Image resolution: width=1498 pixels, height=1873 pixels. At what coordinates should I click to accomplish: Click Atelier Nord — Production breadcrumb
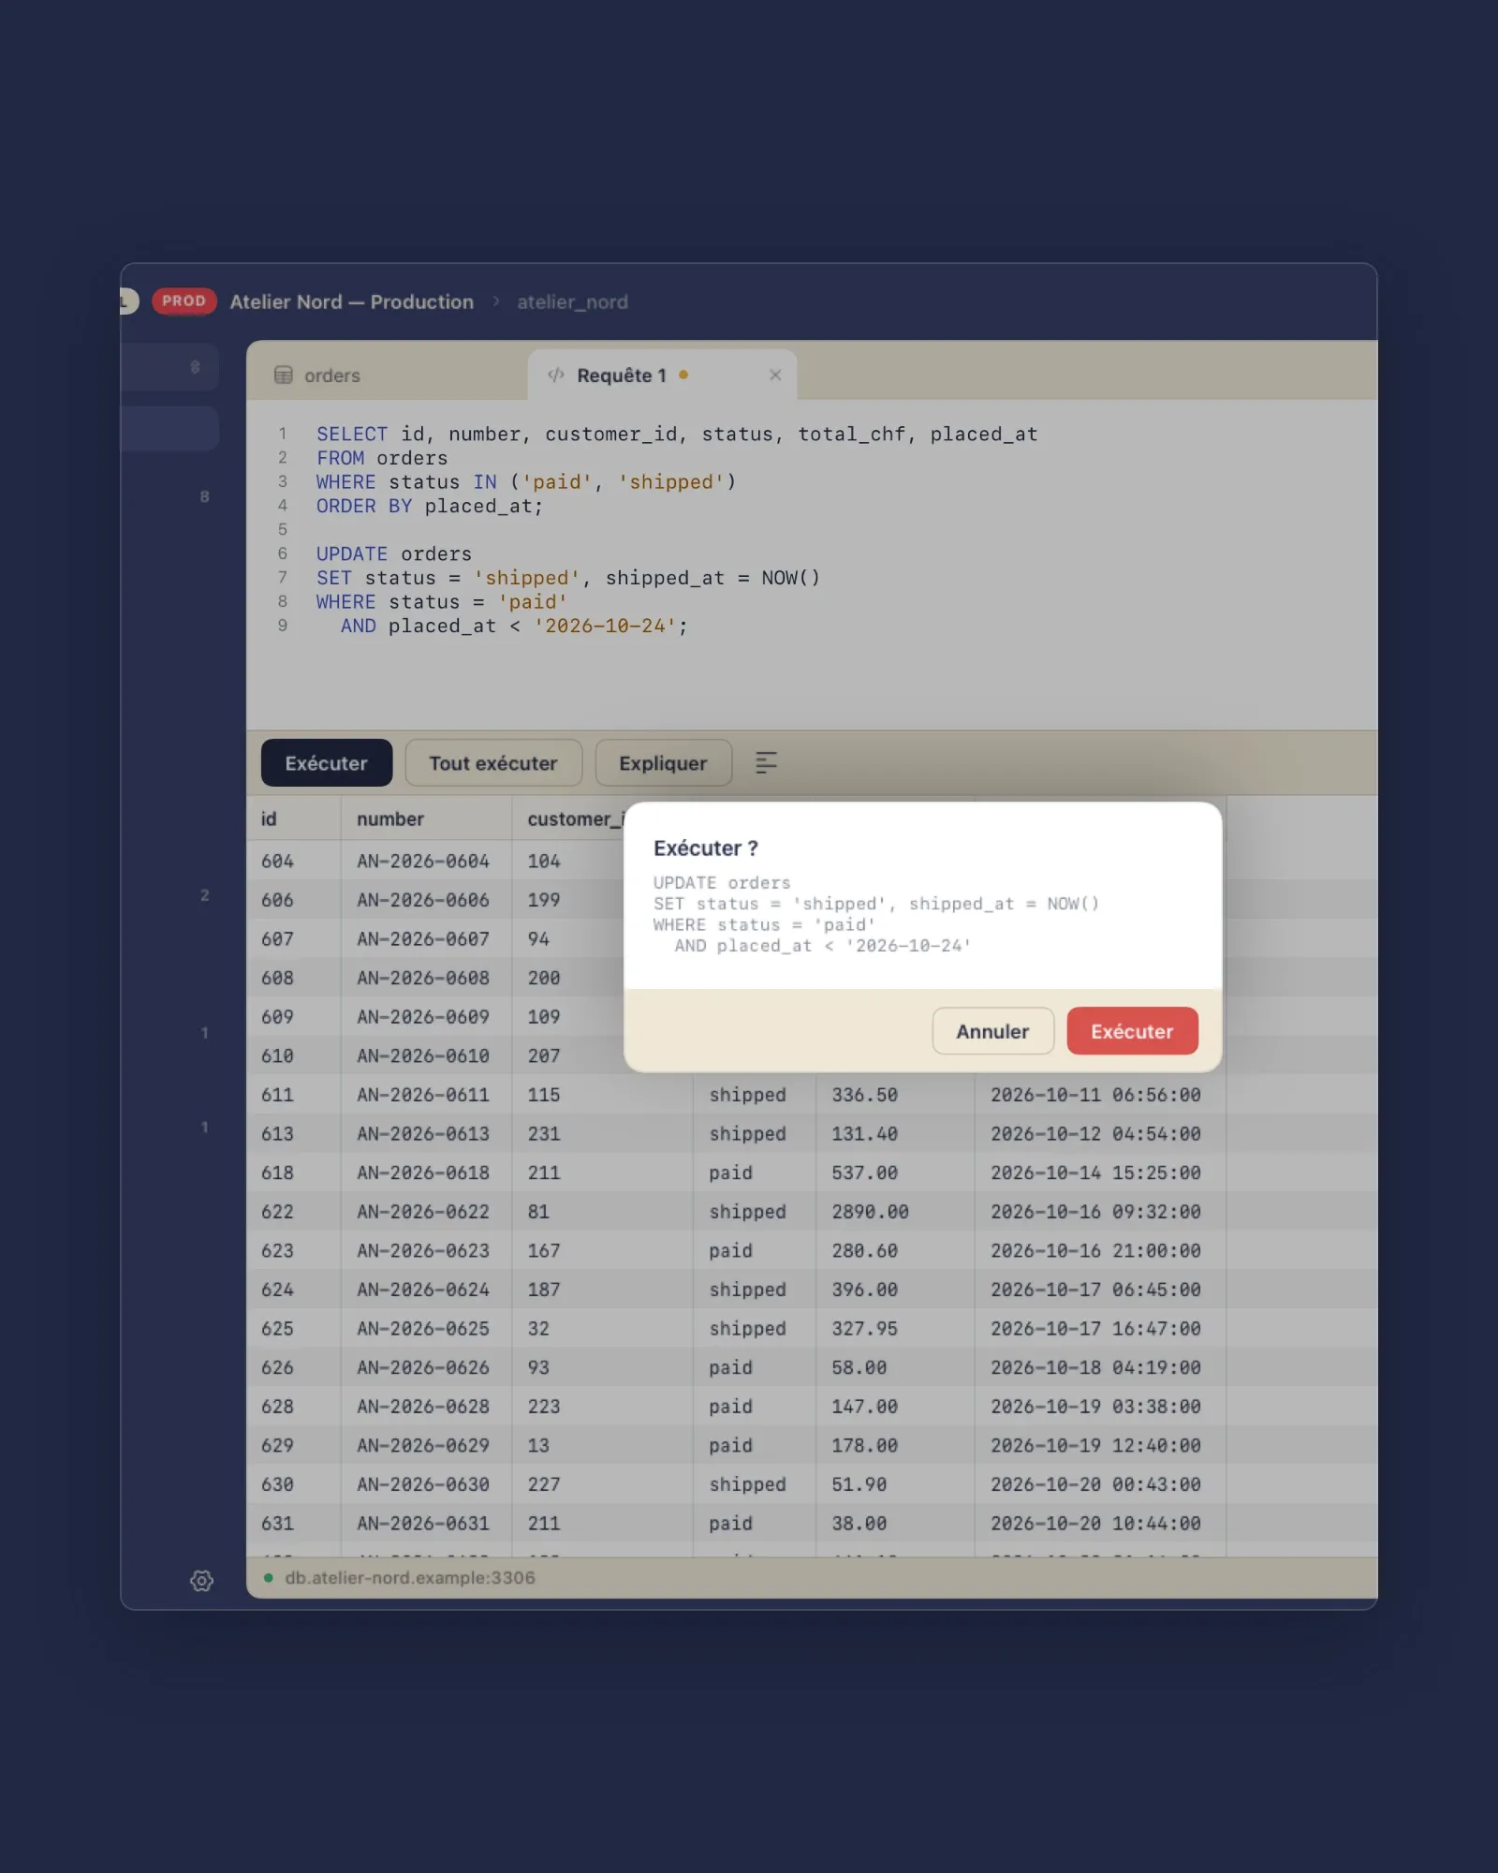tap(352, 302)
